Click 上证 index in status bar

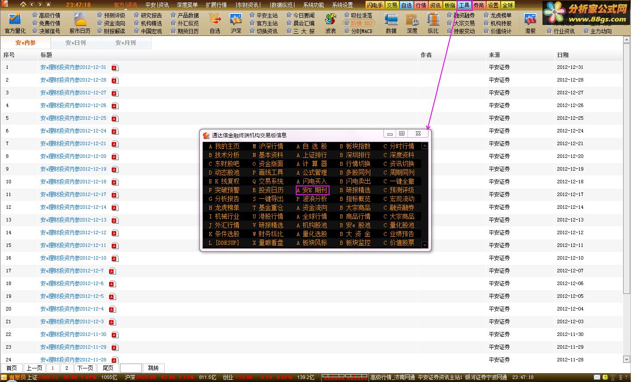(32, 377)
